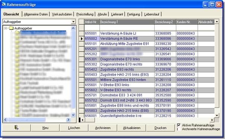Click article number 655202
The height and width of the screenshot is (139, 225).
point(91,54)
